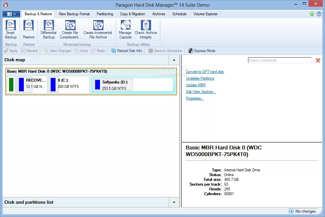Click Save to Scheduler
Viewport: 325px width, 217px height.
[165, 51]
